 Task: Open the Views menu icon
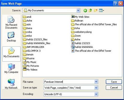click(102, 10)
